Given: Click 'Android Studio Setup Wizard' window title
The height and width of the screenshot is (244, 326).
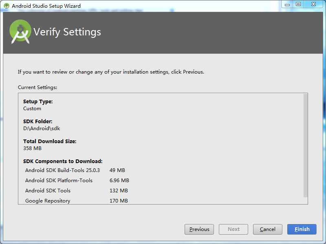Looking at the screenshot, I should [46, 6].
